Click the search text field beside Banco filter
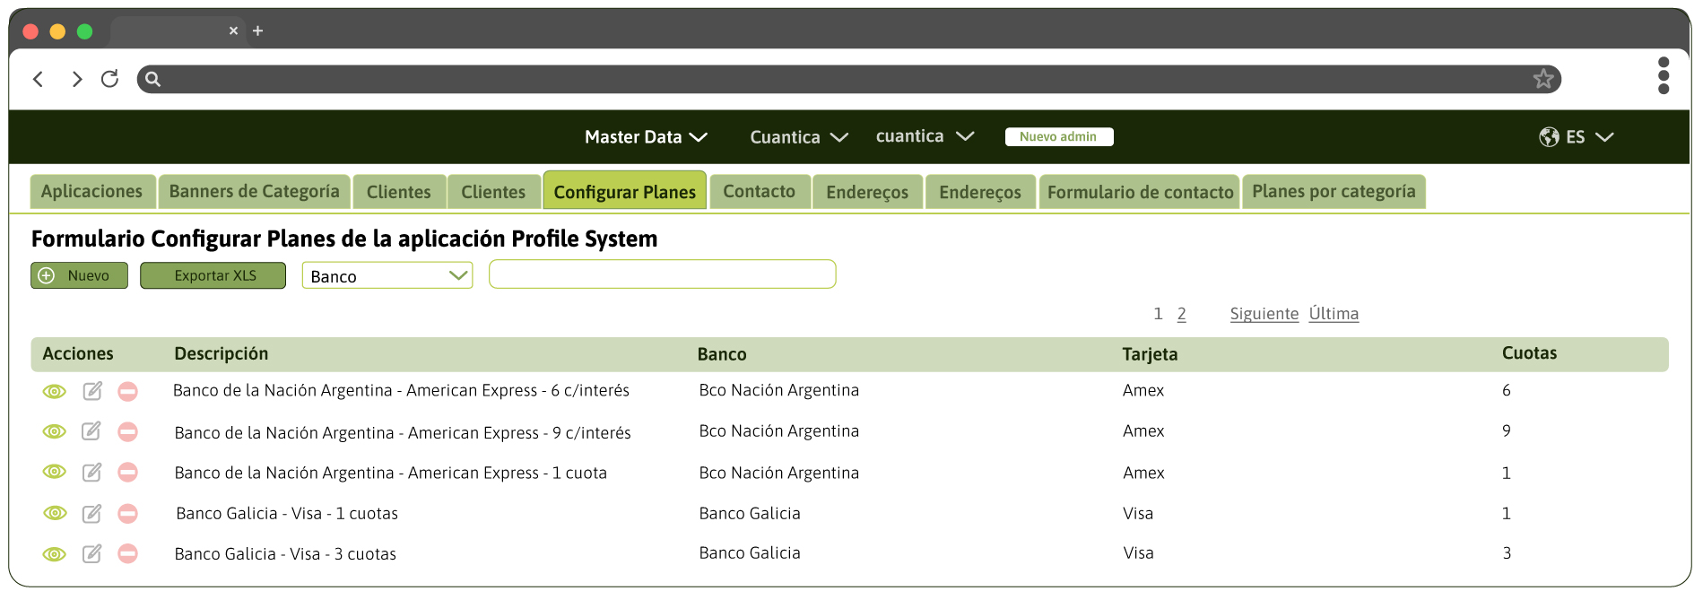1703x591 pixels. coord(662,274)
